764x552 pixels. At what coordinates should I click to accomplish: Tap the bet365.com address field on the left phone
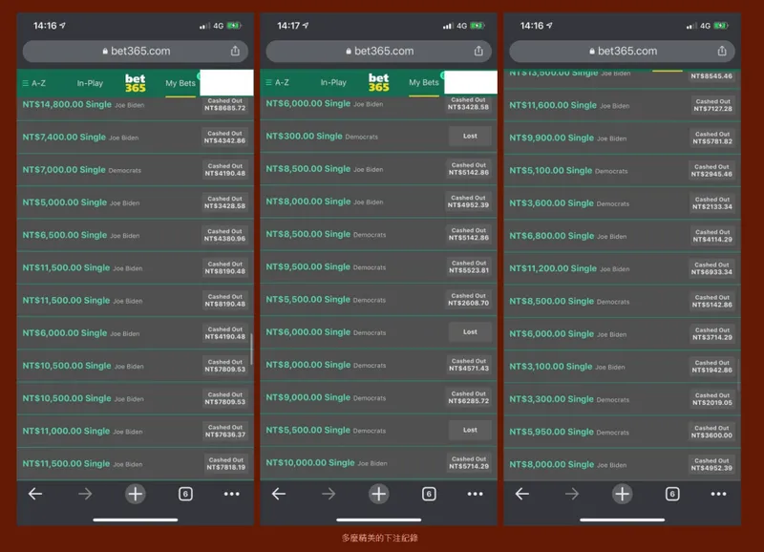tap(136, 52)
